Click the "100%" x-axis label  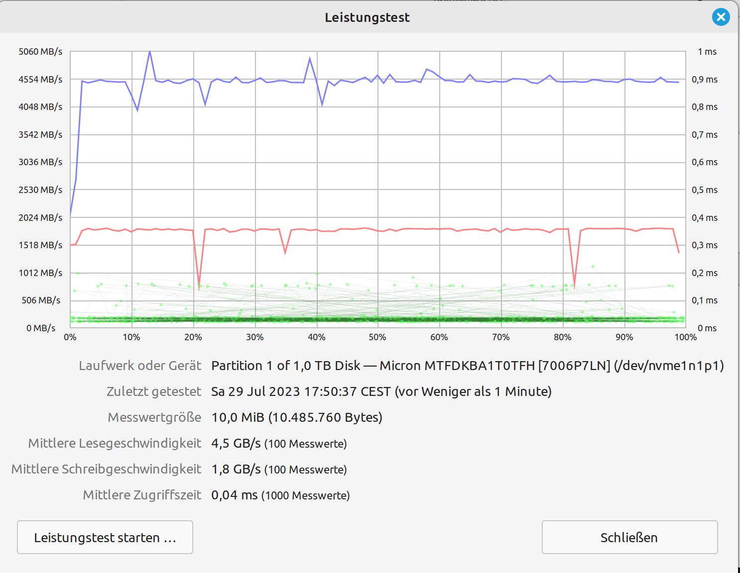(x=685, y=337)
